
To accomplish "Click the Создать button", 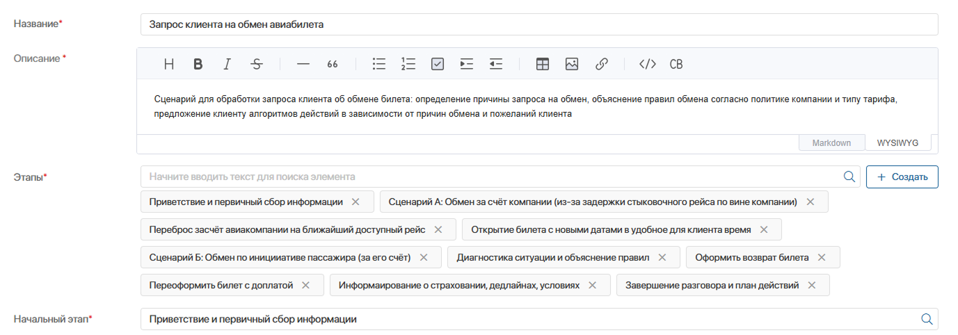I will (x=902, y=177).
